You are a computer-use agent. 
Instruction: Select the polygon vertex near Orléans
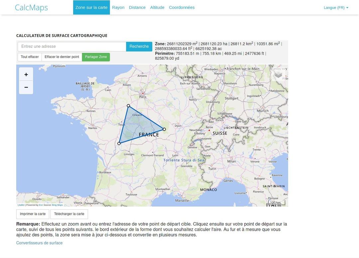128,105
